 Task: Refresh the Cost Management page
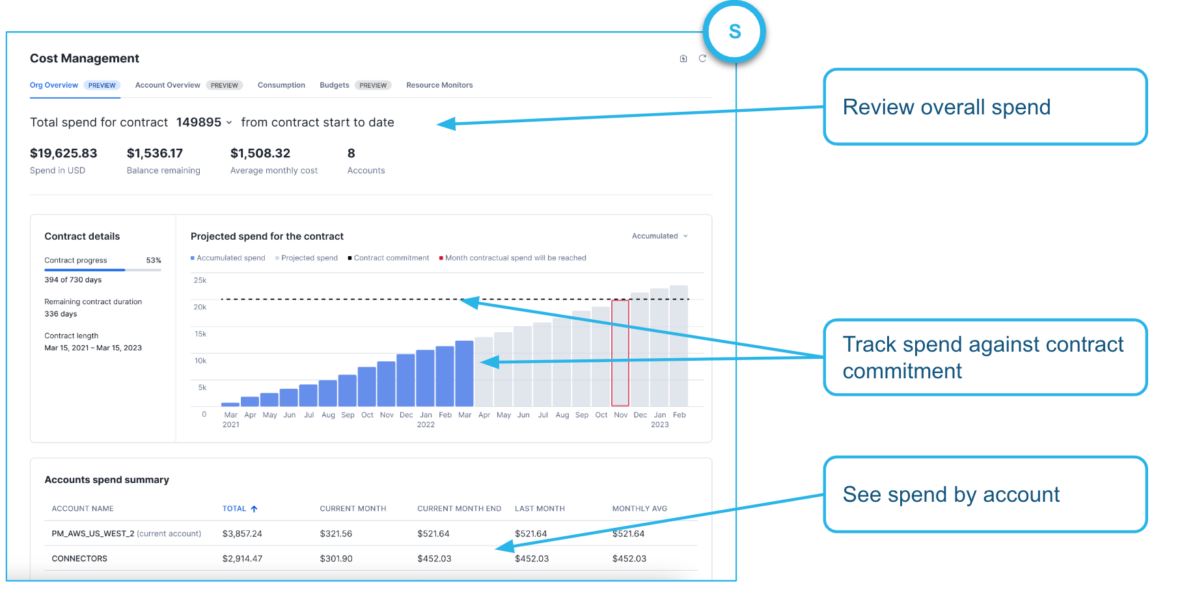(x=702, y=58)
